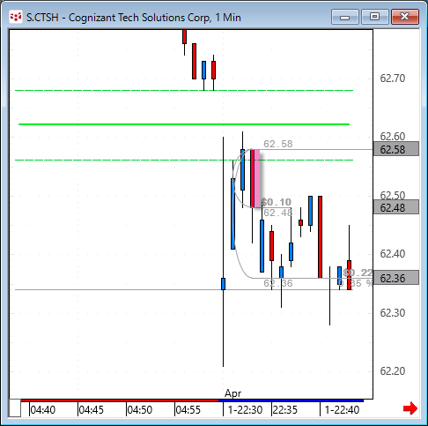
Task: Click the pink highlighted bar region
Action: click(257, 178)
